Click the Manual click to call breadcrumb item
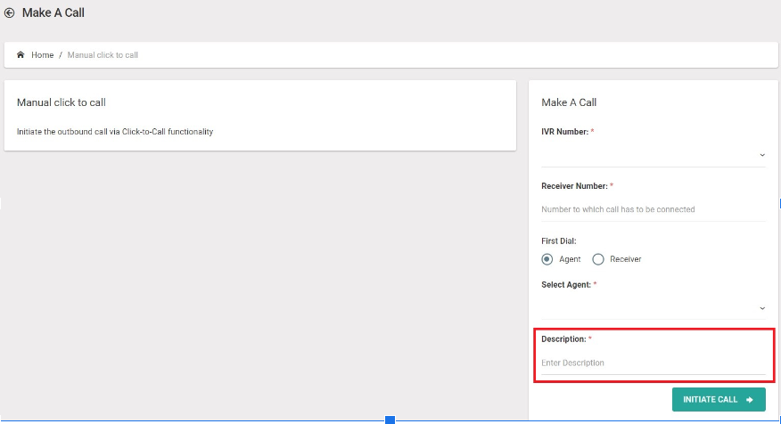The width and height of the screenshot is (781, 424). coord(103,54)
